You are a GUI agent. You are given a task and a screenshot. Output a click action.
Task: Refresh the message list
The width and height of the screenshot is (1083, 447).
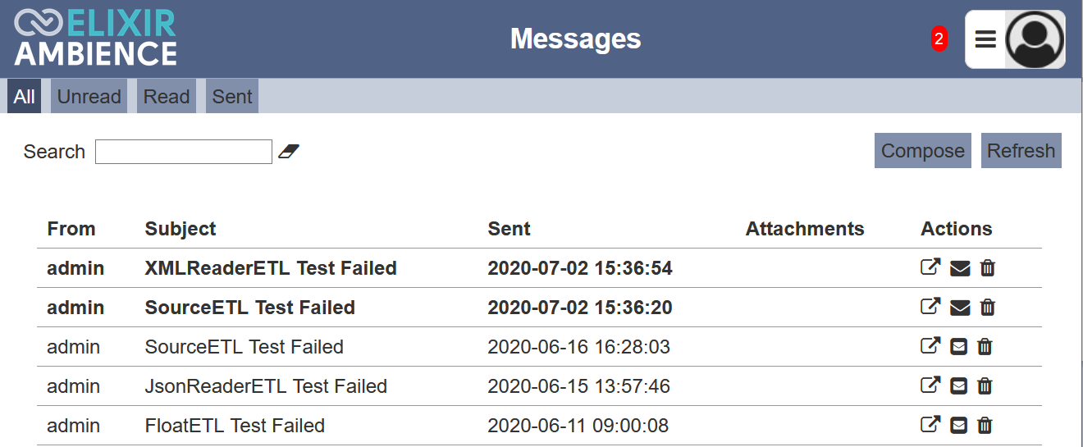[x=1021, y=151]
